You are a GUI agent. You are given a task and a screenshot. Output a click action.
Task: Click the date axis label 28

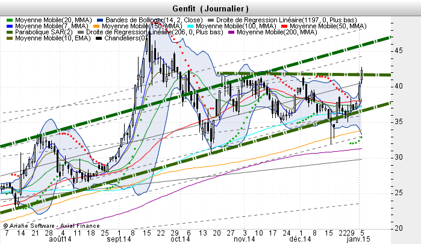tap(49, 233)
